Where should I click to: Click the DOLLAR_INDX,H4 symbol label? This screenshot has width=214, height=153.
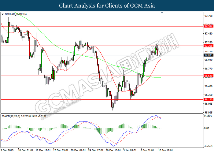coord(16,14)
